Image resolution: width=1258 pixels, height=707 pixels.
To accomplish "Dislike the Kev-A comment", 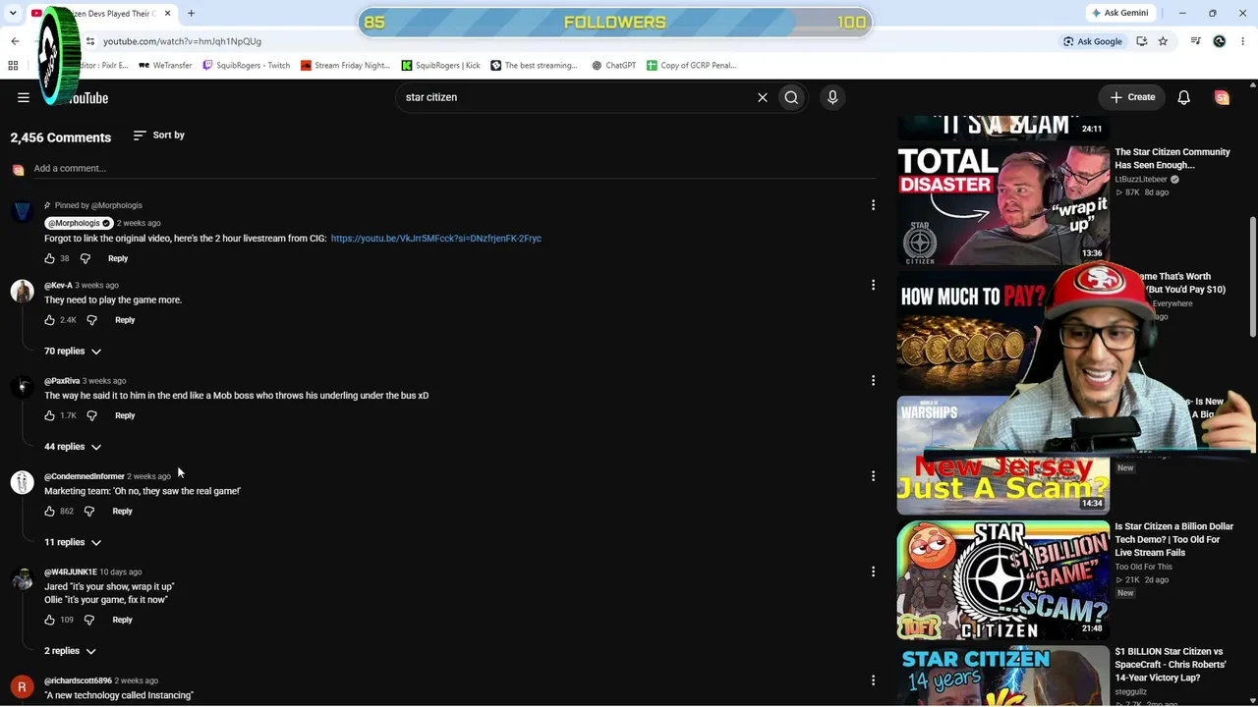I will click(92, 320).
